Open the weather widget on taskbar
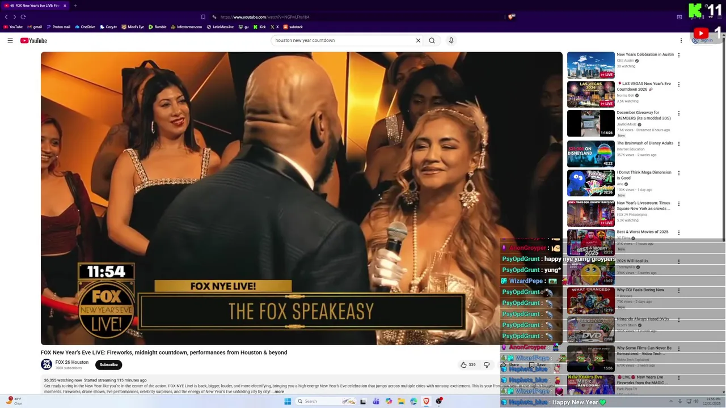This screenshot has width=726, height=408. (x=14, y=401)
